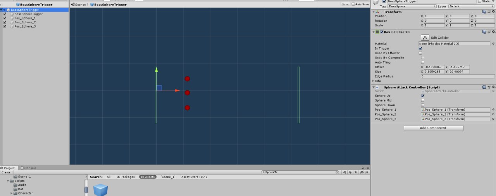Toggle Is Trigger checkbox
Image resolution: width=496 pixels, height=196 pixels.
[x=420, y=48]
